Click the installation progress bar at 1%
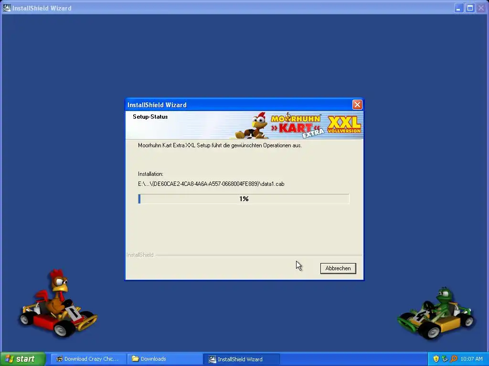489x366 pixels. tap(244, 199)
